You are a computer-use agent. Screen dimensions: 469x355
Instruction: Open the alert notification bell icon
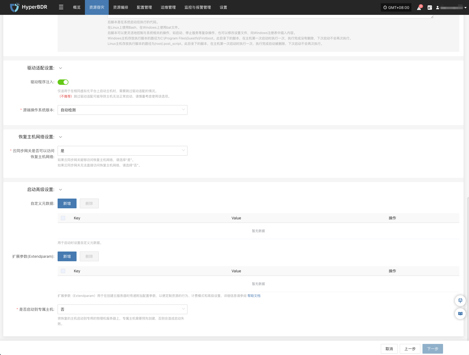pos(419,8)
